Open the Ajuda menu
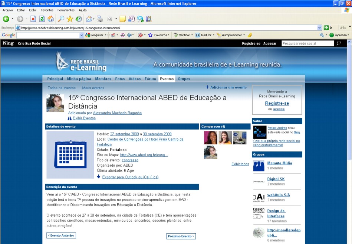 pos(83,10)
